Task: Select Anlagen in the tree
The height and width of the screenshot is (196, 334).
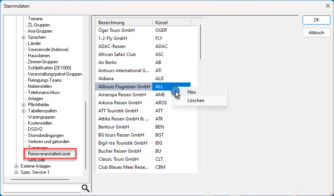Action: tap(35, 99)
